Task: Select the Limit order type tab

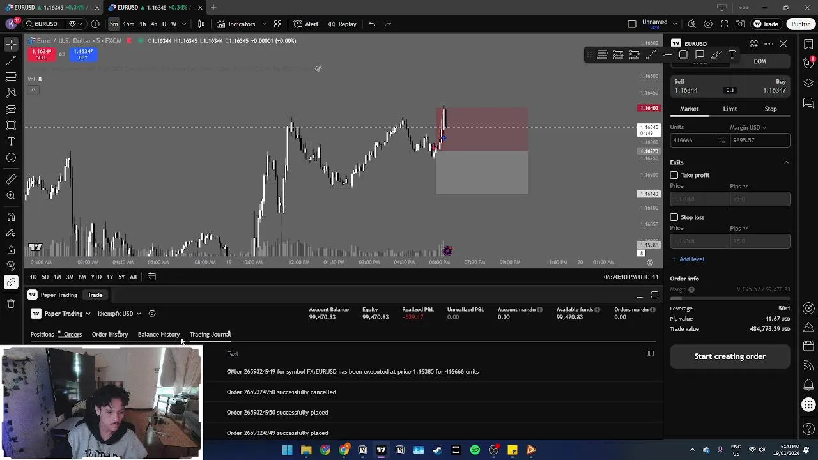Action: tap(730, 109)
